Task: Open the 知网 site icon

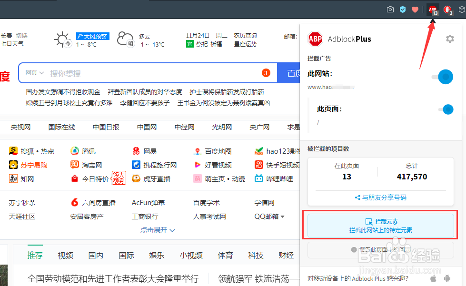Action: (x=13, y=179)
